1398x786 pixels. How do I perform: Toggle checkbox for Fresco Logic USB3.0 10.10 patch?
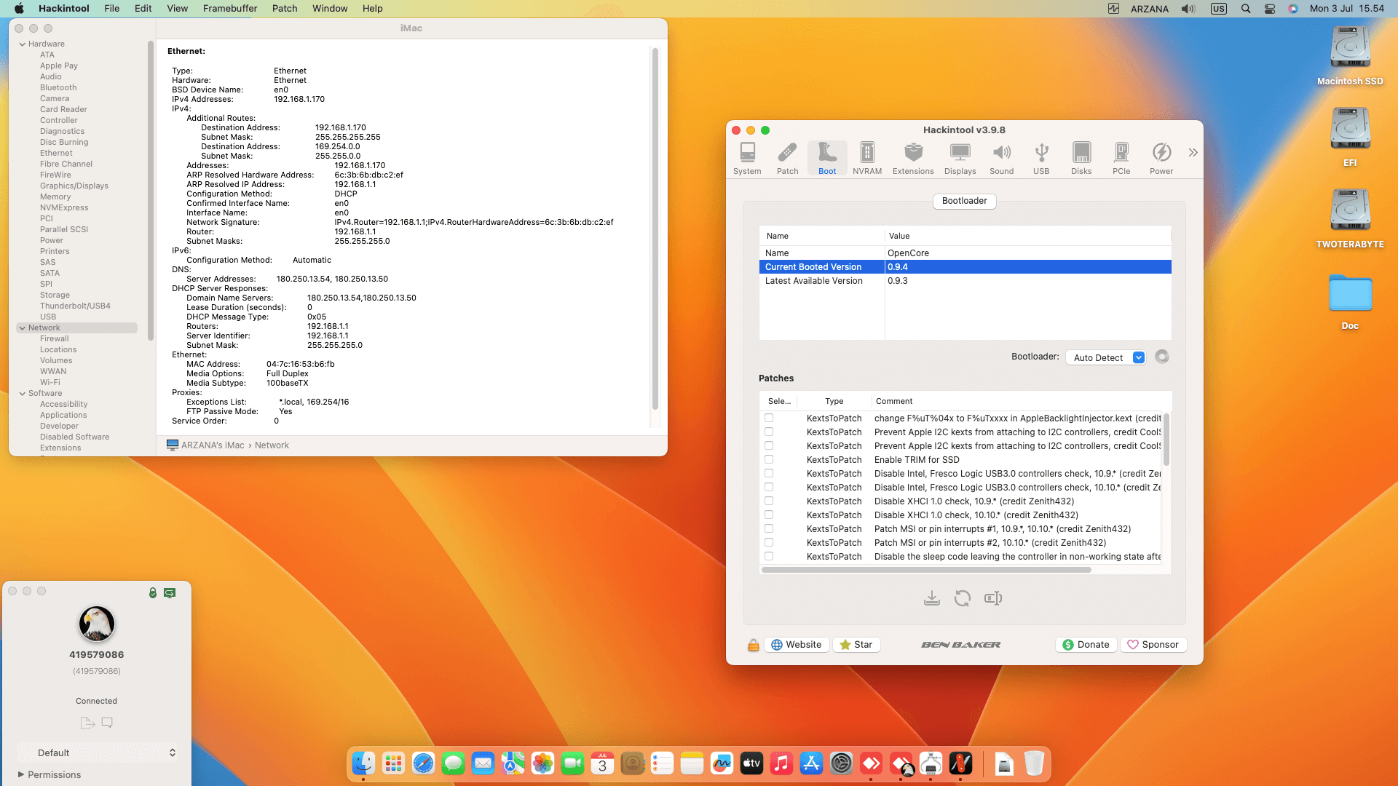coord(769,488)
